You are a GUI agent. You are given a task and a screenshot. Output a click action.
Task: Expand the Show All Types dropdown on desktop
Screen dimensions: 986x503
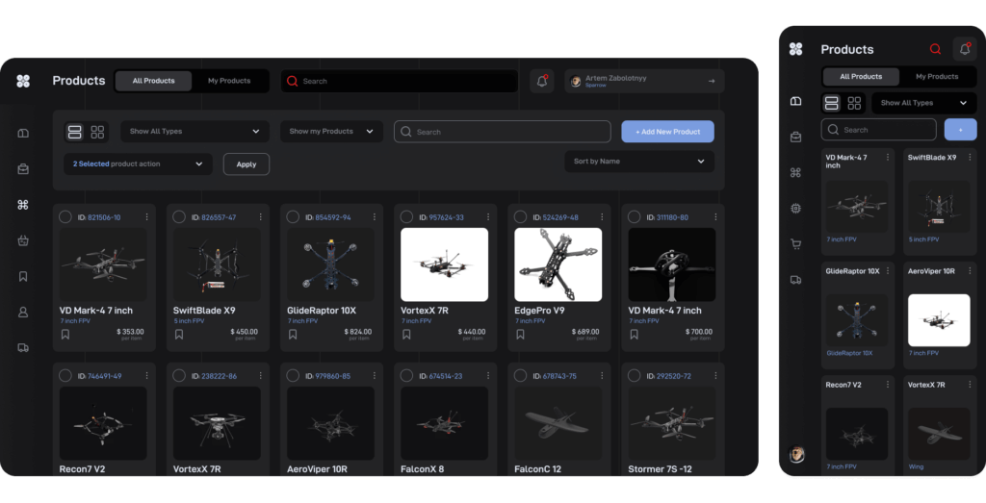pyautogui.click(x=195, y=132)
